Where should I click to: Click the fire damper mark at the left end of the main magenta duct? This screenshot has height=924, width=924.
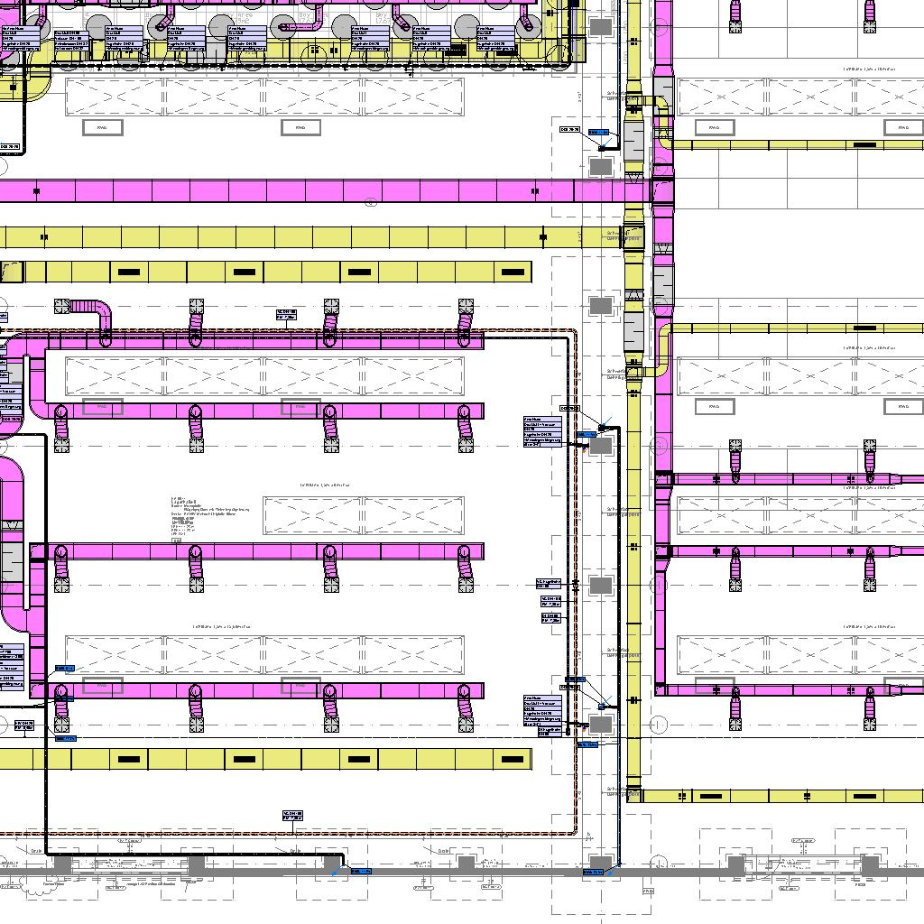pos(37,191)
